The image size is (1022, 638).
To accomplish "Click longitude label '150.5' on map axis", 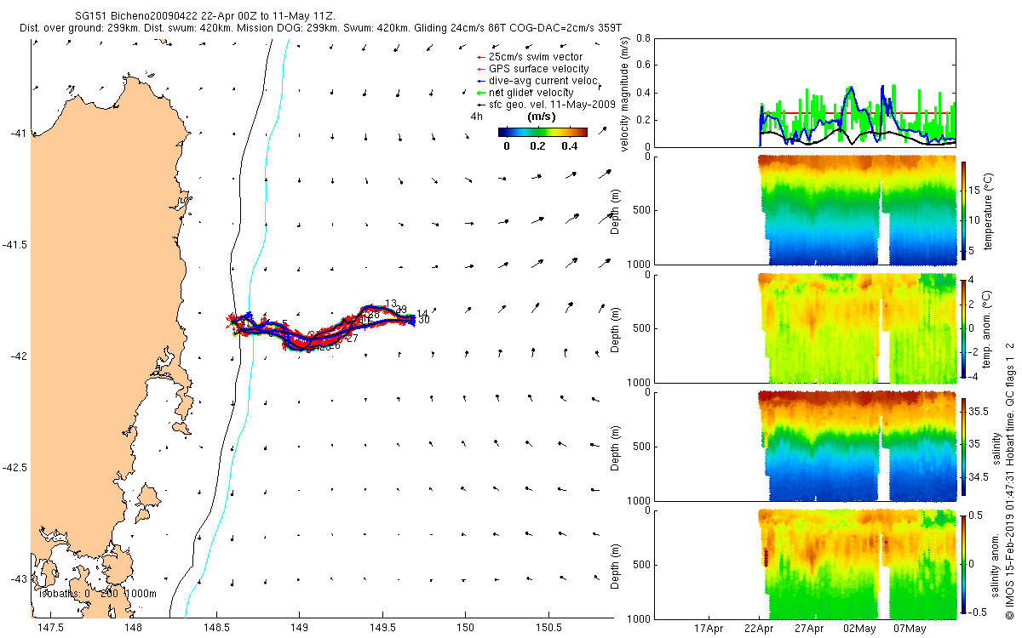I will point(548,628).
